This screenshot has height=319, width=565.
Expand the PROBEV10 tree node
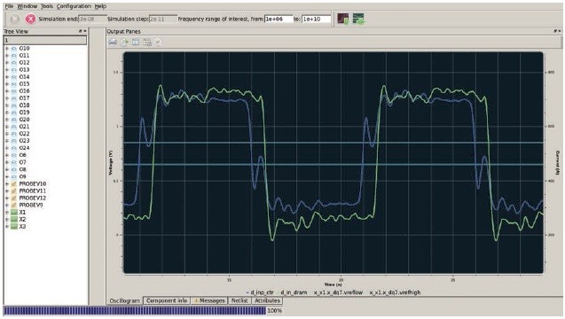coord(7,183)
